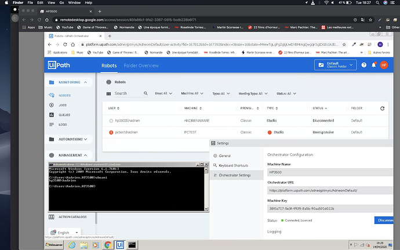
Task: Click the column layout icon beside Search
Action: 108,93
